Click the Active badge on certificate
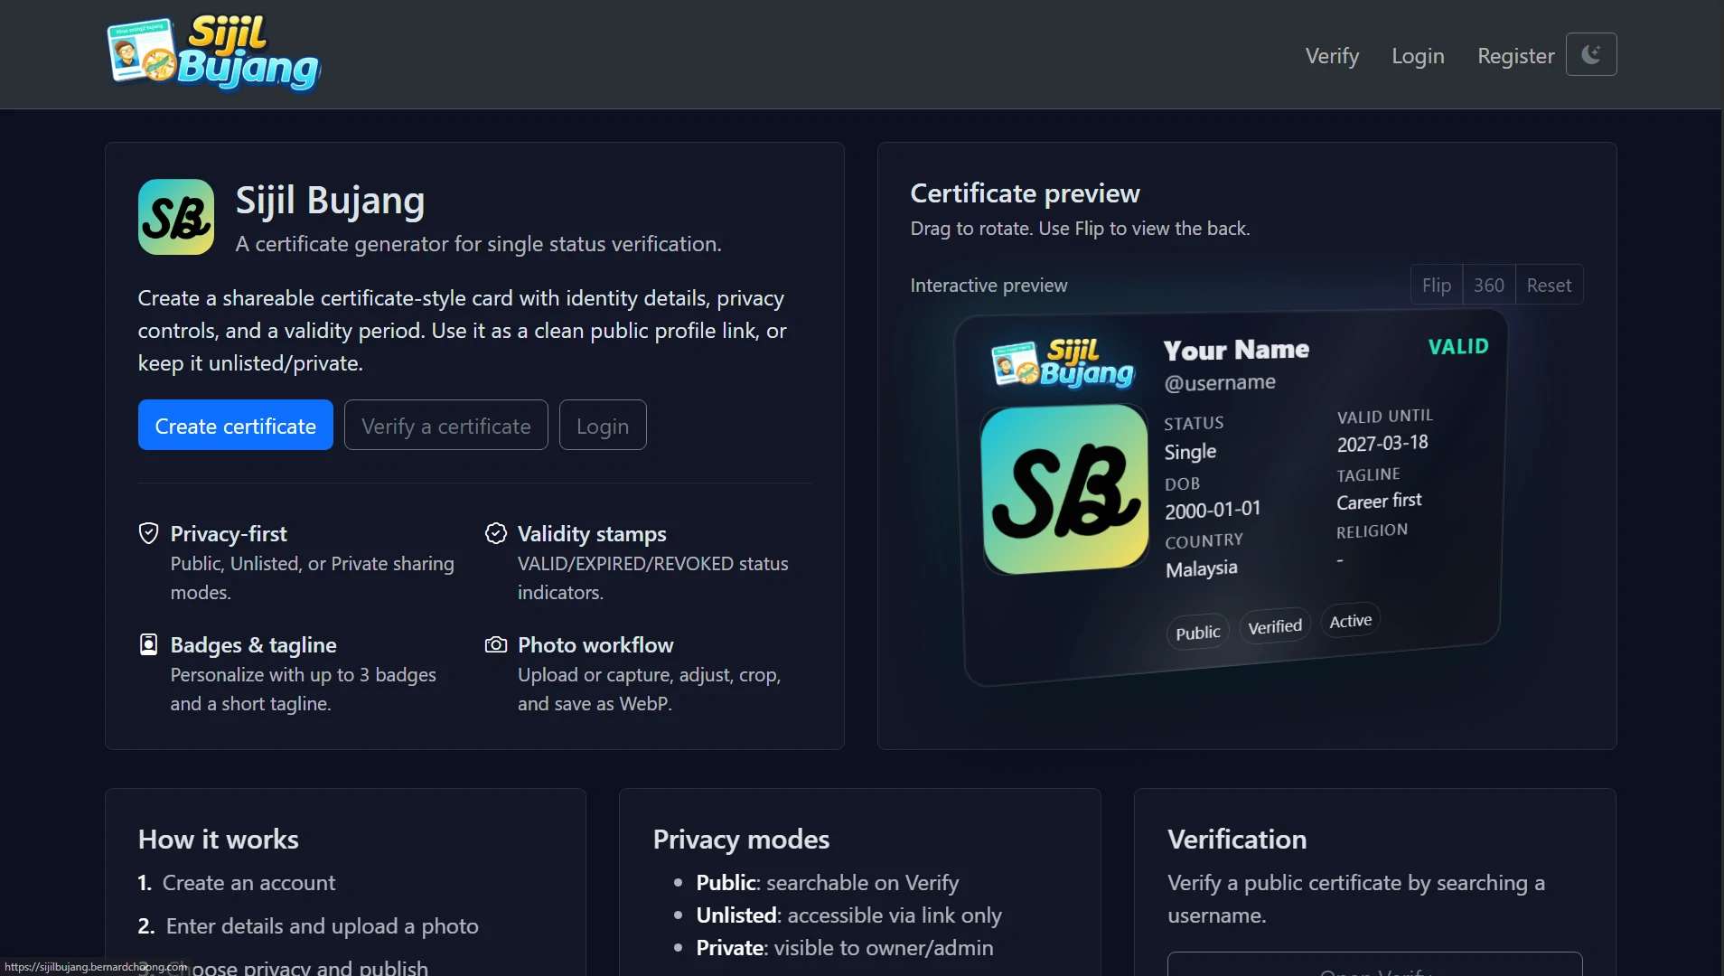This screenshot has width=1724, height=976. [1350, 621]
